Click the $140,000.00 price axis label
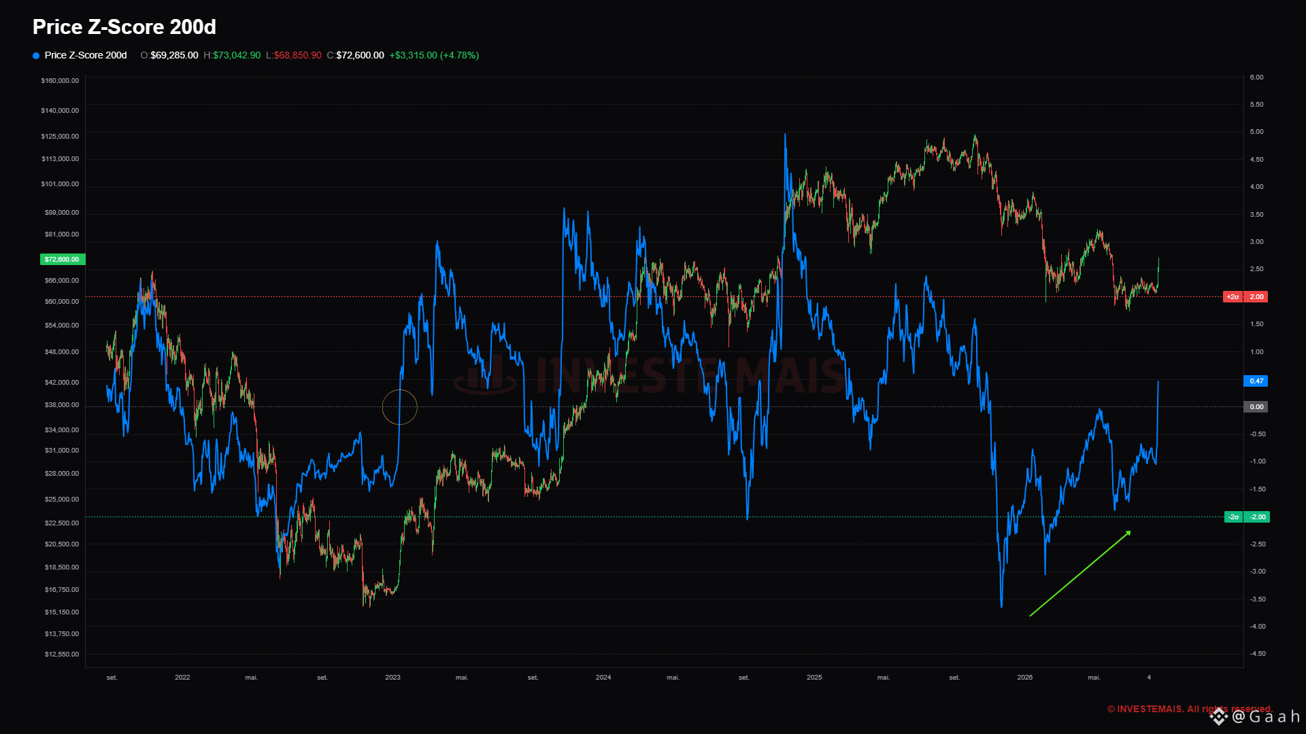1306x734 pixels. point(60,110)
